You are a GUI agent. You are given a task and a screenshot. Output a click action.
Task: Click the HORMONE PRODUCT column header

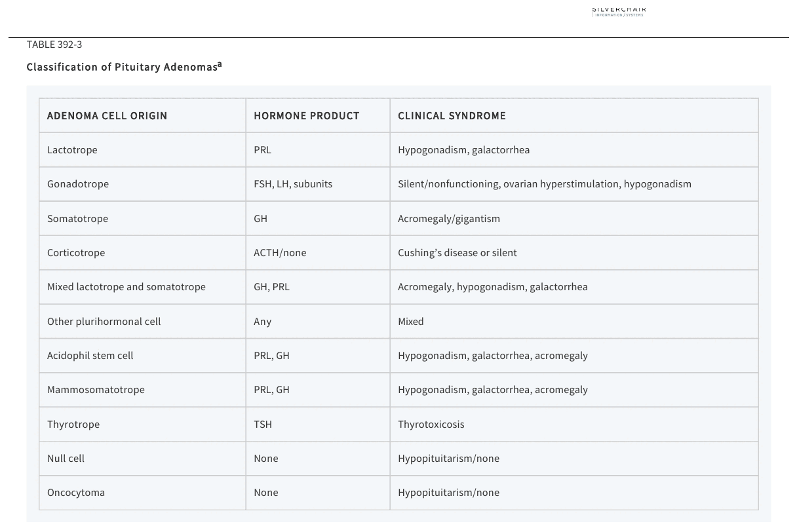[x=318, y=116]
